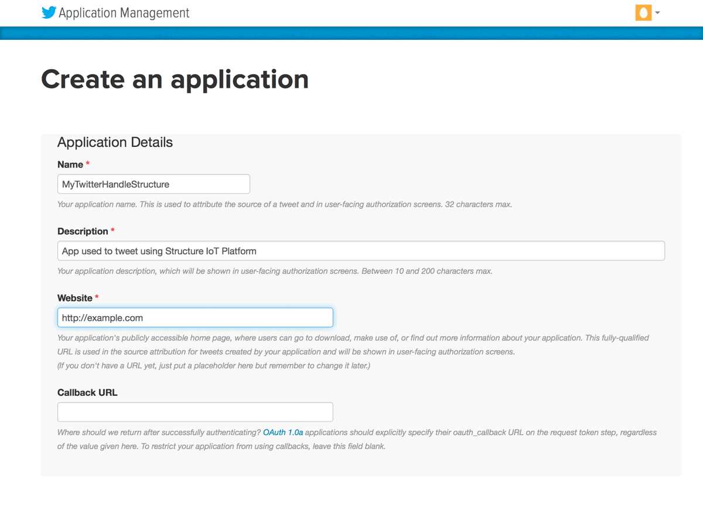Click the orange egg profile avatar
703x507 pixels.
coord(643,13)
